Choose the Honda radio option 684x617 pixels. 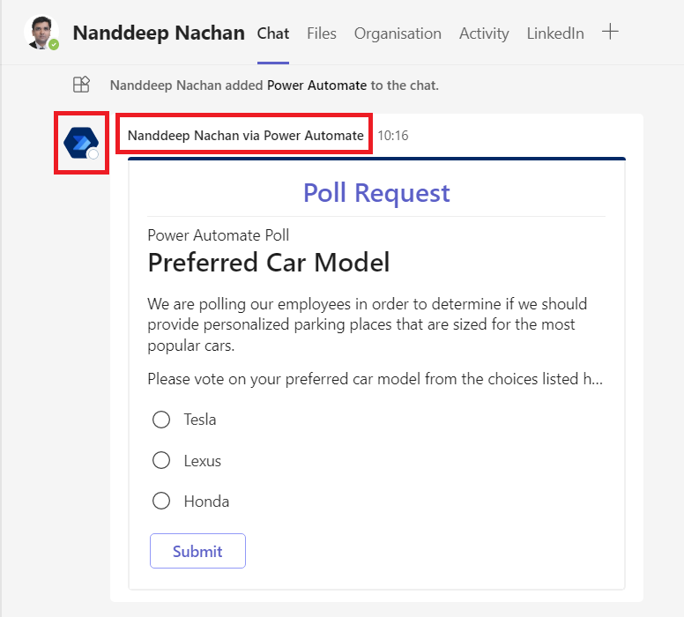[x=161, y=501]
